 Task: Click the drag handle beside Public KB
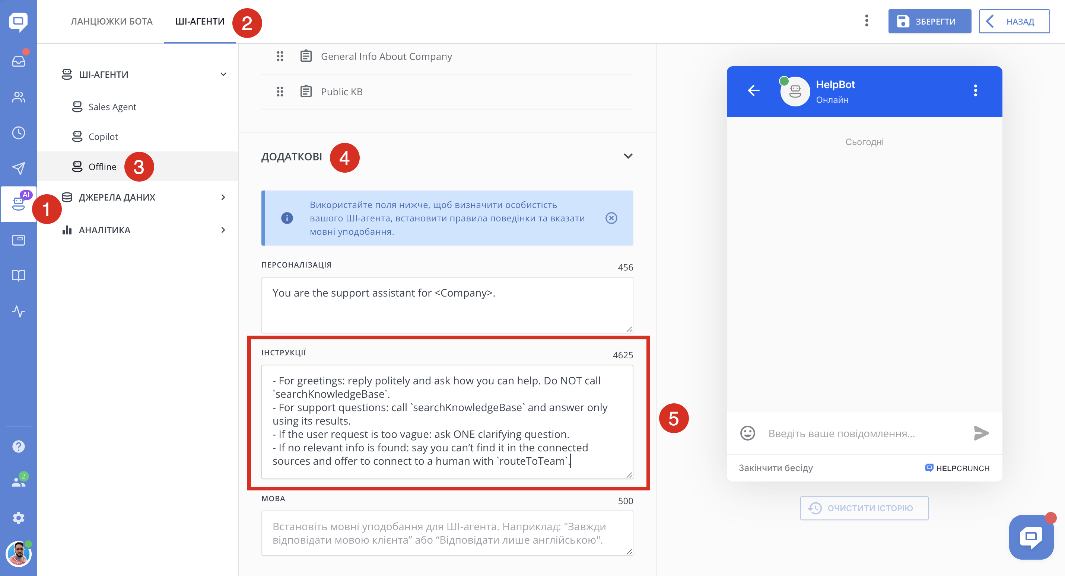coord(280,91)
